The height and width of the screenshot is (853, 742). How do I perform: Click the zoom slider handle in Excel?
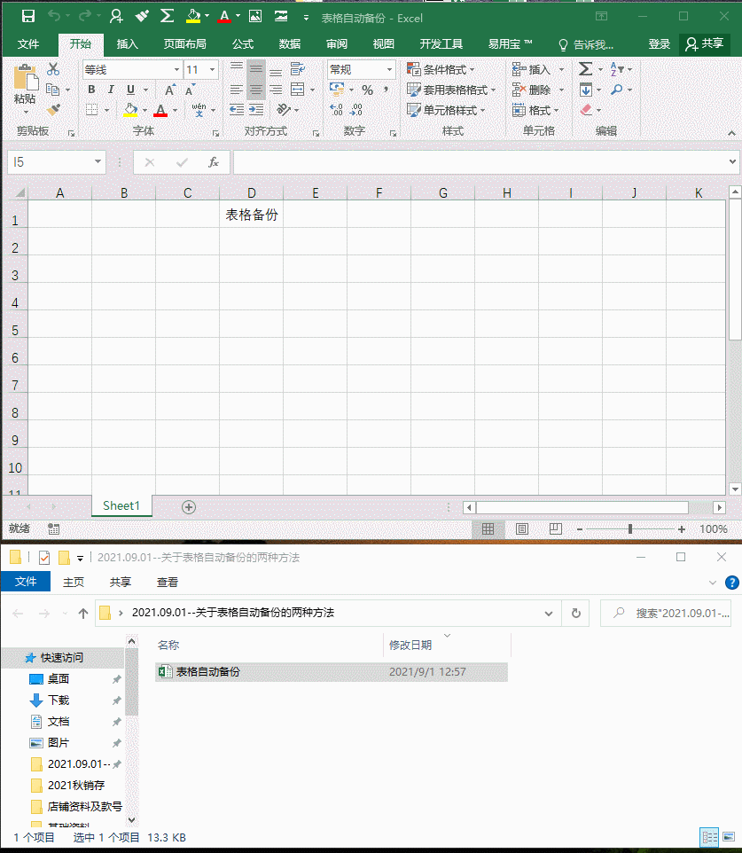(630, 528)
